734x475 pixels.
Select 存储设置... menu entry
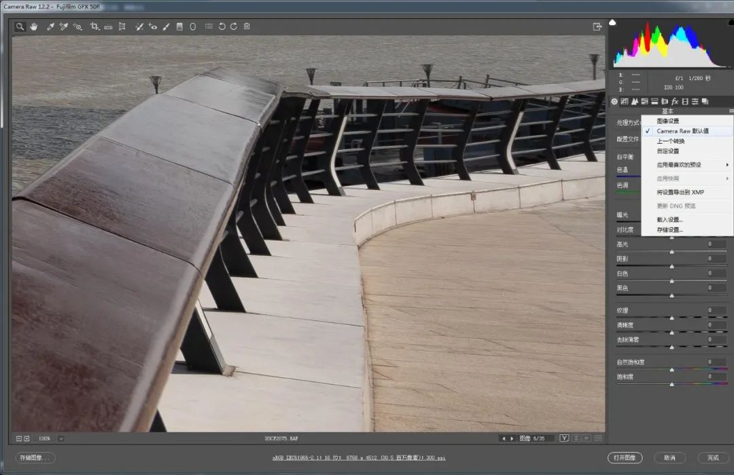(x=669, y=230)
